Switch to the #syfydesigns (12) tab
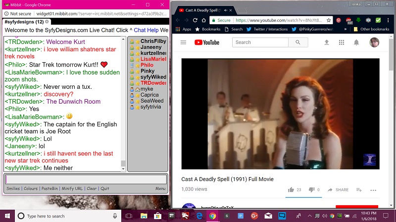Viewport: 396px width, 222px height. (24, 22)
